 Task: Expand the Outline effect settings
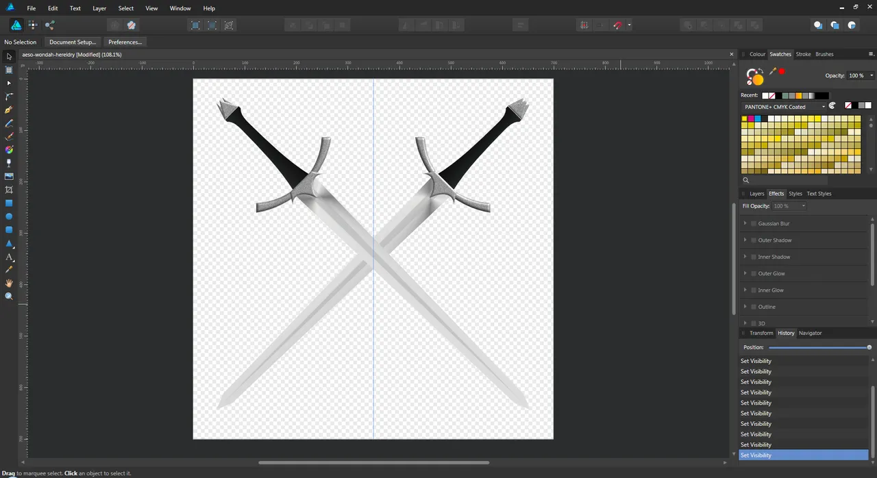coord(745,307)
